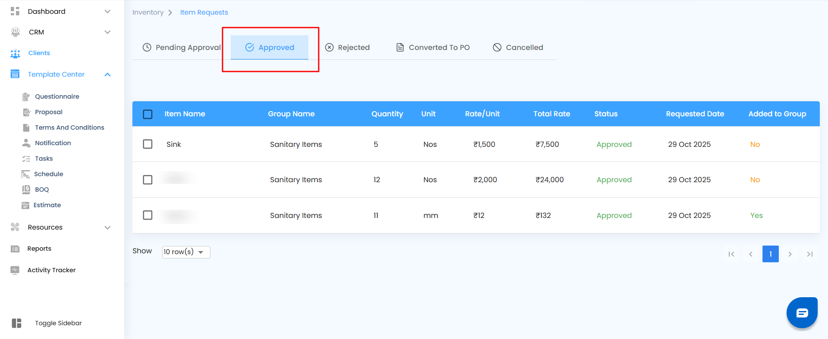This screenshot has width=828, height=339.
Task: Click the x-circle icon on Rejected tab
Action: [329, 47]
